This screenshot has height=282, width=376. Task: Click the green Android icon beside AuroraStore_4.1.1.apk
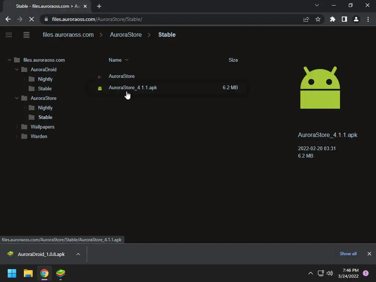[100, 88]
